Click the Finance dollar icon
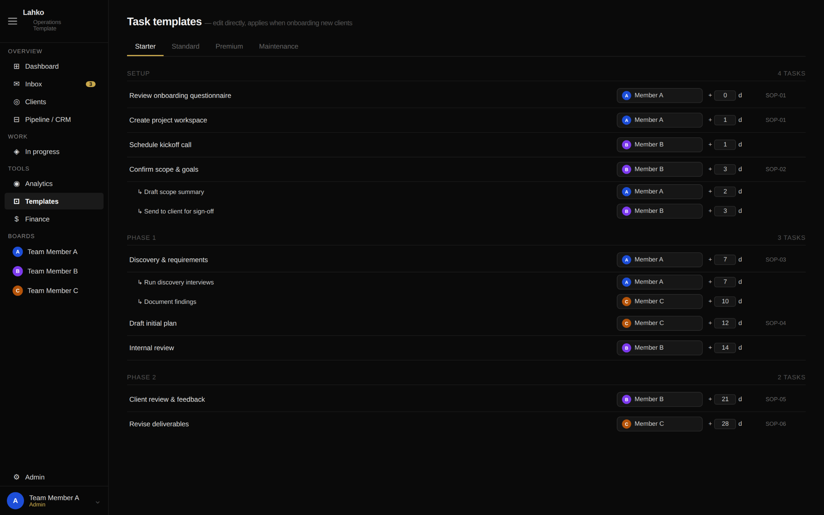 [x=16, y=219]
